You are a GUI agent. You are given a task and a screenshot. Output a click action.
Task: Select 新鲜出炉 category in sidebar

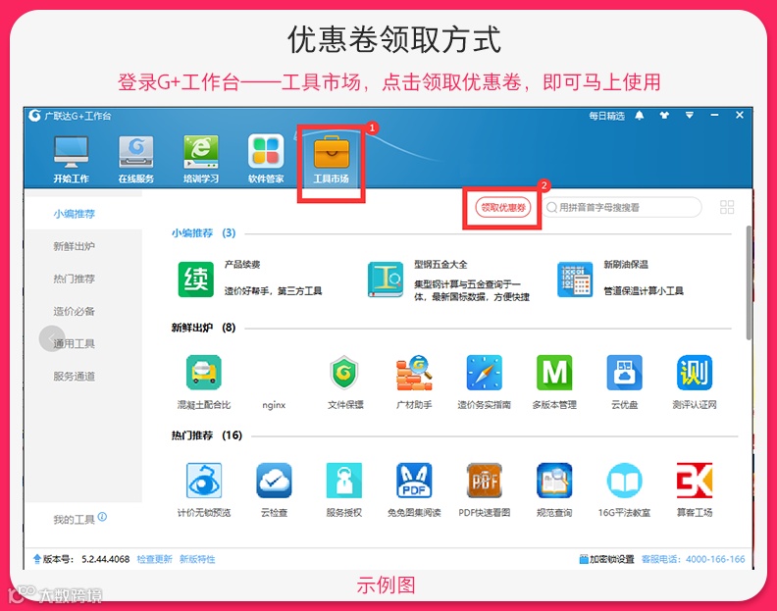pos(75,246)
